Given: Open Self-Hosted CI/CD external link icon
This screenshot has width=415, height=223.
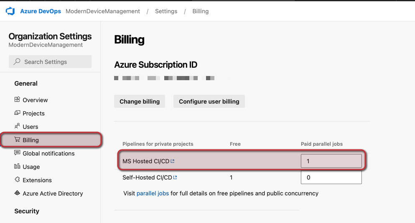Looking at the screenshot, I should (175, 177).
